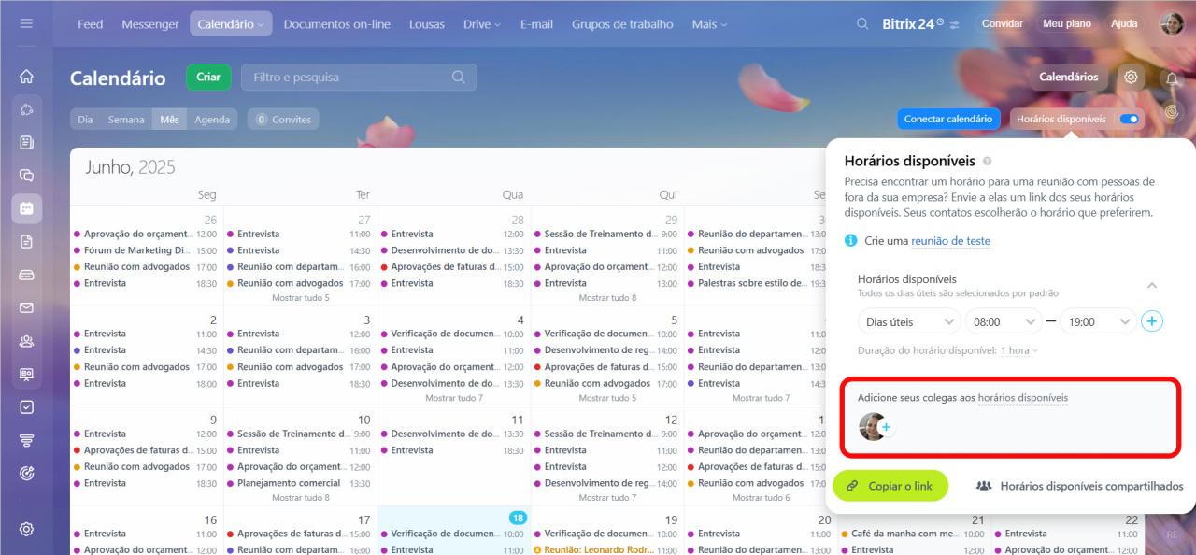Open the settings gear at sidebar bottom
The image size is (1196, 555).
coord(26,529)
